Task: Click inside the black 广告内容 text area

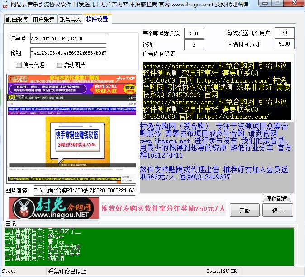Action: click(x=217, y=91)
